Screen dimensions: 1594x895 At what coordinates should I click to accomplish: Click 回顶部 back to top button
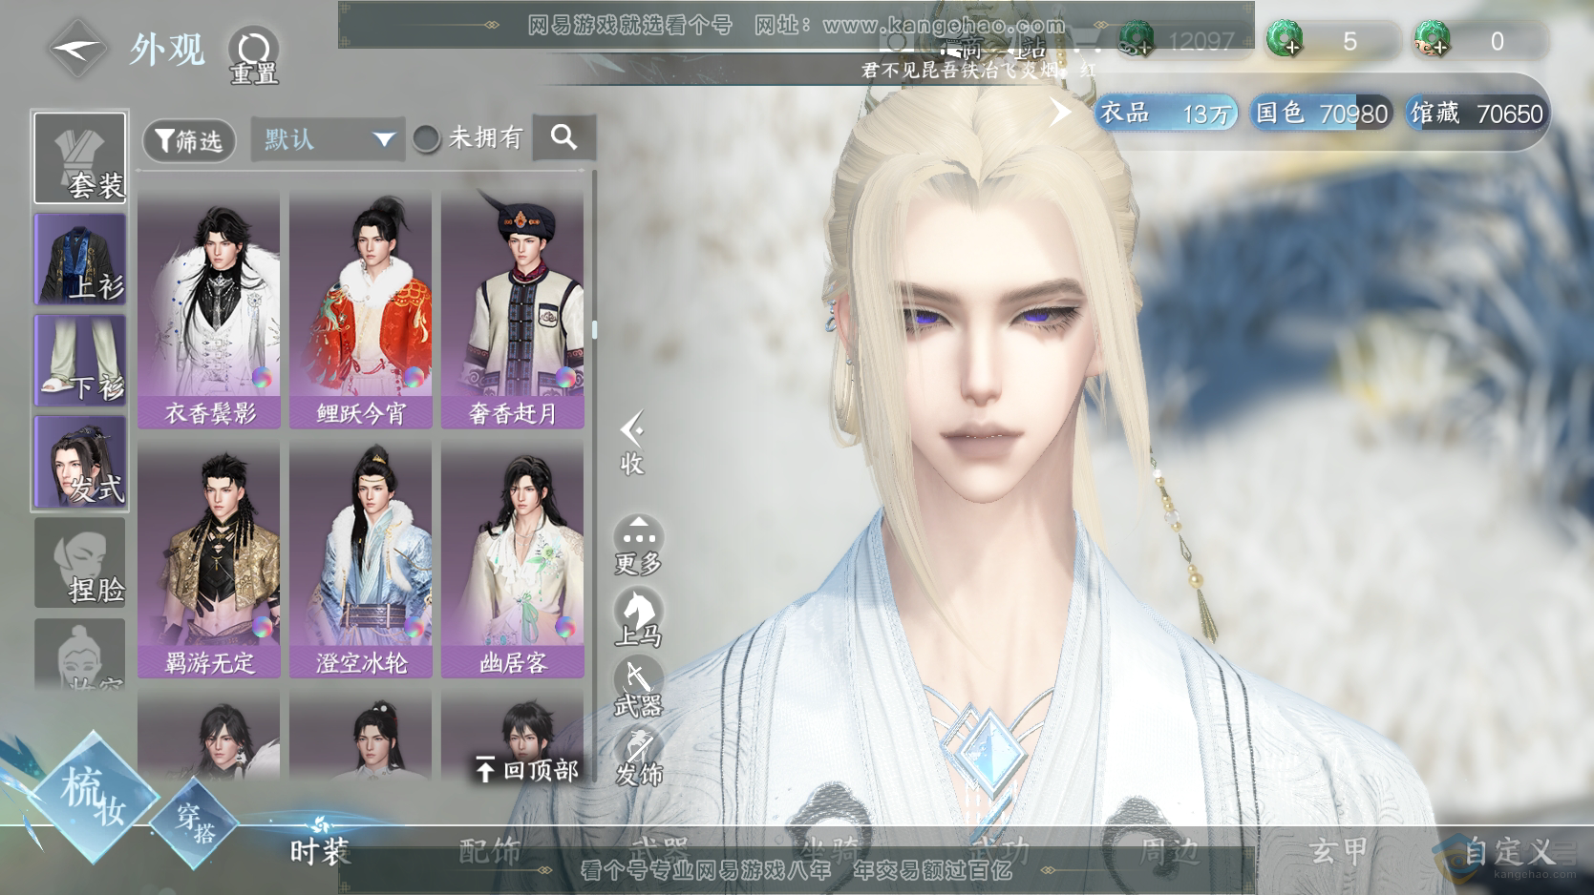pyautogui.click(x=527, y=769)
